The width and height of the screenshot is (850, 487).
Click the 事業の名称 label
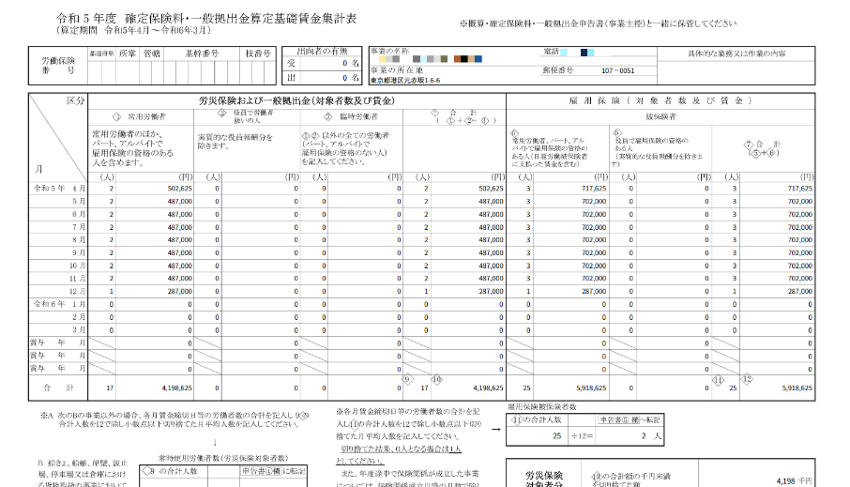(389, 51)
